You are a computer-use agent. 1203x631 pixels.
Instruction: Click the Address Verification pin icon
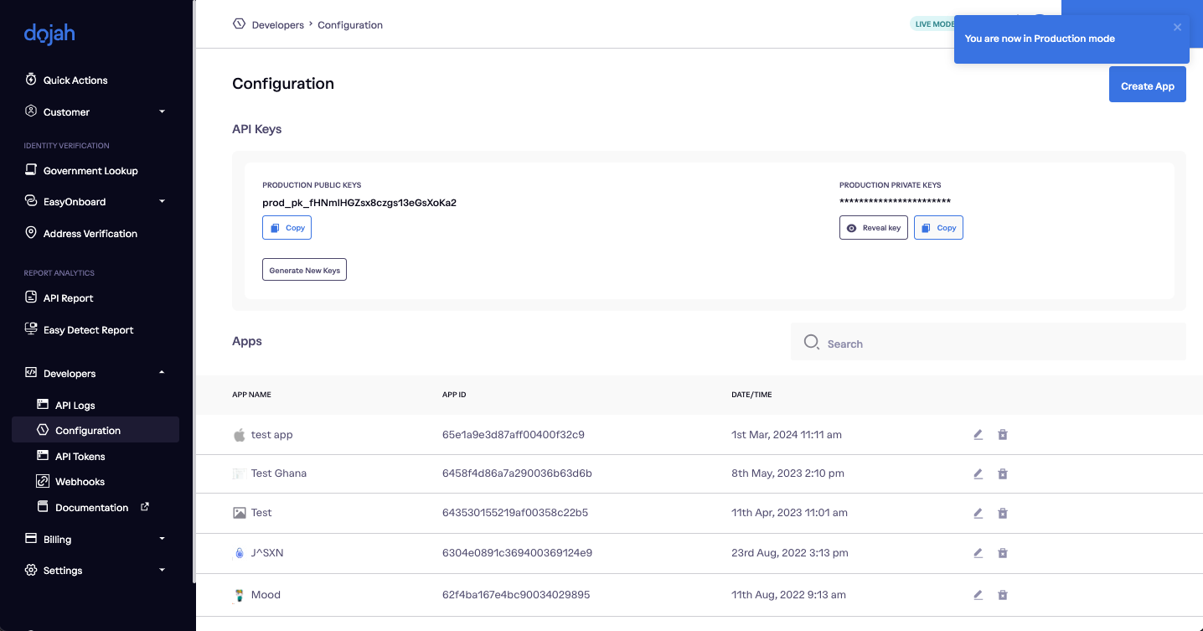click(31, 233)
